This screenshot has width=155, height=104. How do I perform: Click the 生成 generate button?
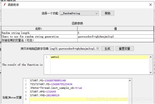coord(107,49)
